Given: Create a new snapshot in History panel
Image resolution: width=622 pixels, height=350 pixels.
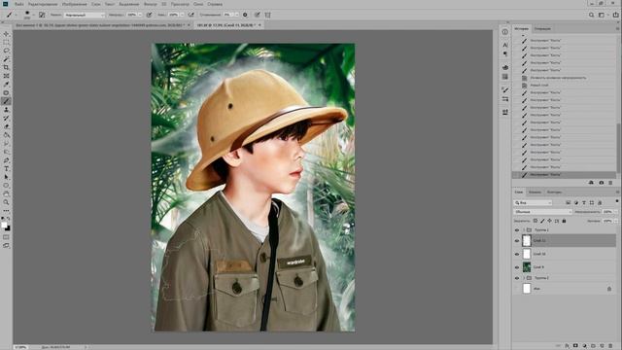Looking at the screenshot, I should coord(602,183).
